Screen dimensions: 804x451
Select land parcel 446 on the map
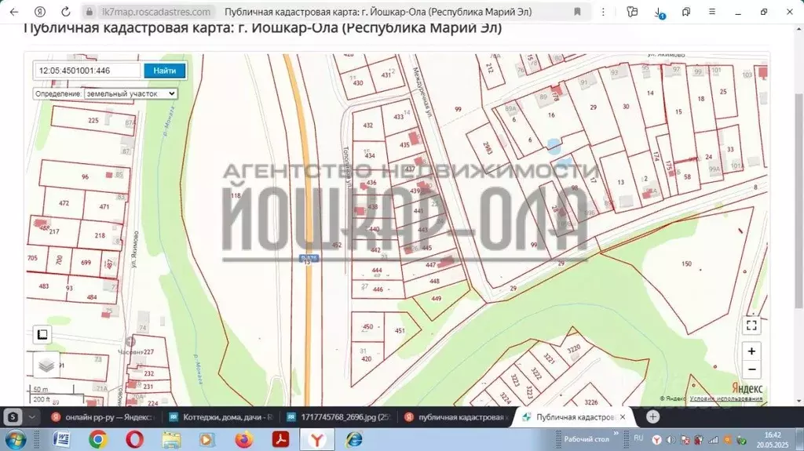point(378,289)
